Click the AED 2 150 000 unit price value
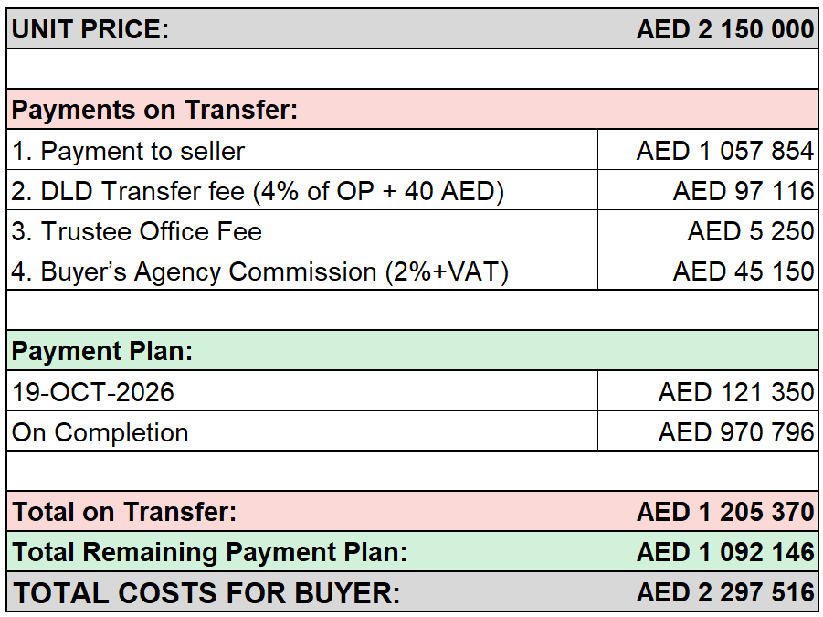The height and width of the screenshot is (617, 823). [725, 29]
